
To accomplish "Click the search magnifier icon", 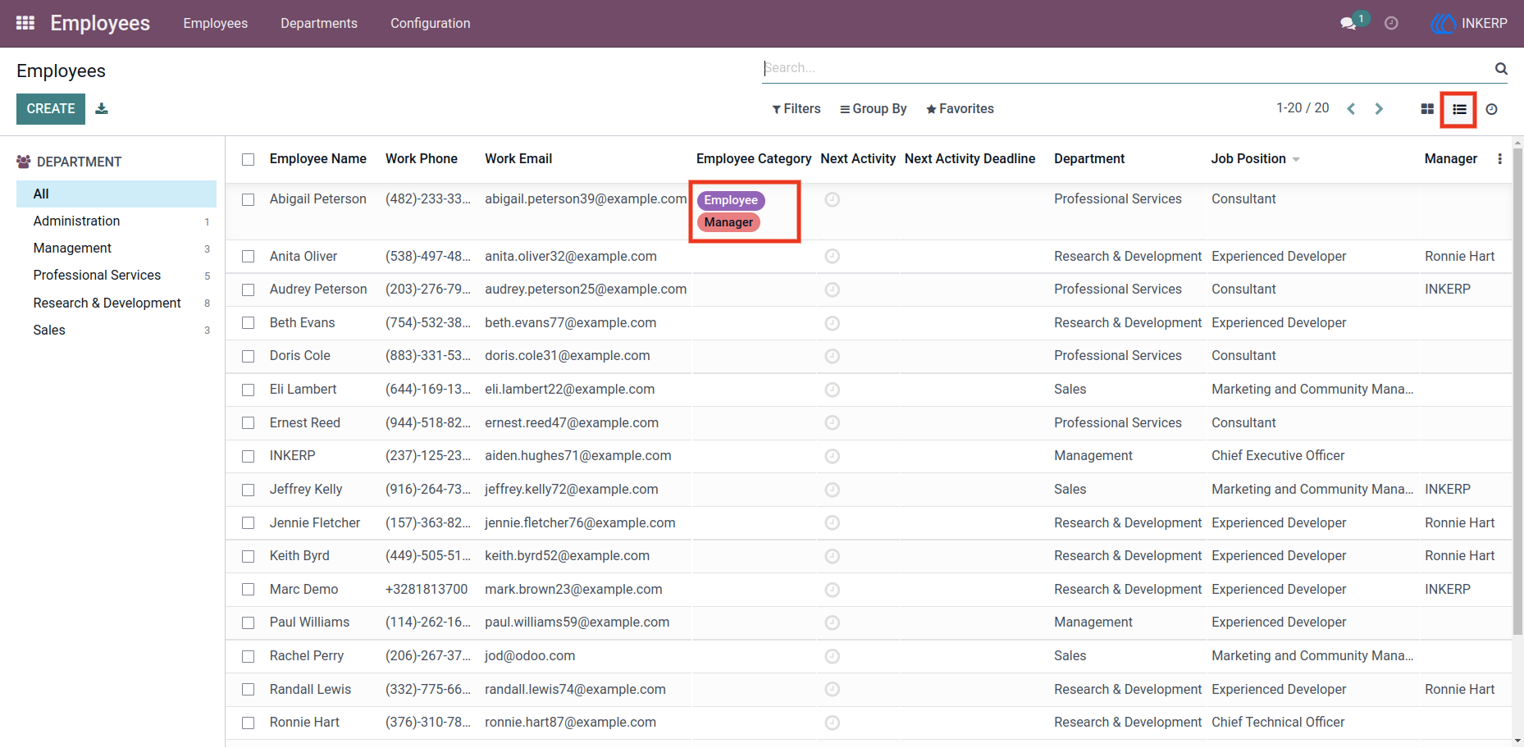I will click(1501, 68).
